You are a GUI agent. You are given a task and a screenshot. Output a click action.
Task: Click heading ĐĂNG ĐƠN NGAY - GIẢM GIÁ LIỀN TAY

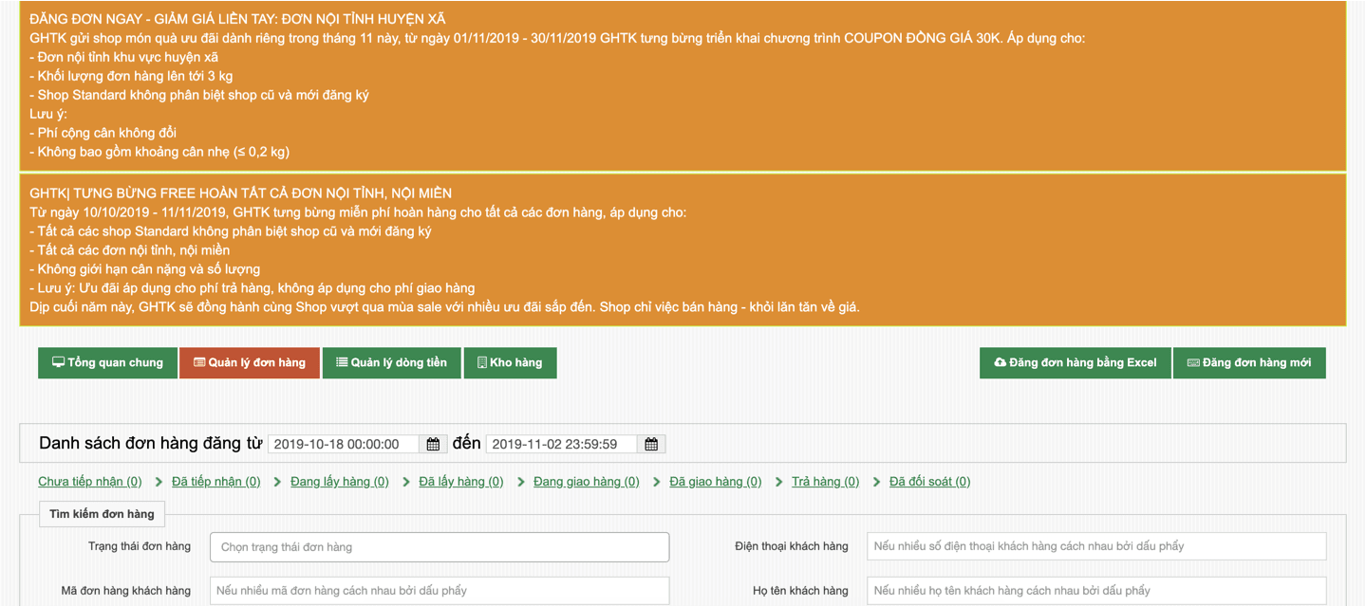pyautogui.click(x=238, y=19)
